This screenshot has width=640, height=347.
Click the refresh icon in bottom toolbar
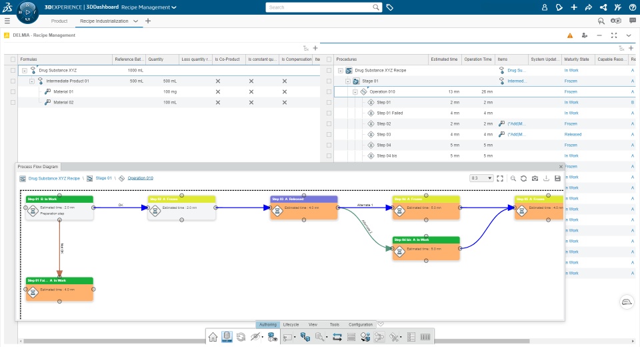[x=241, y=337]
